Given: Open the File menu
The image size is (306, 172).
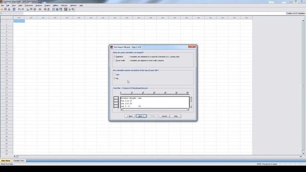Looking at the screenshot, I should [x=2, y=5].
